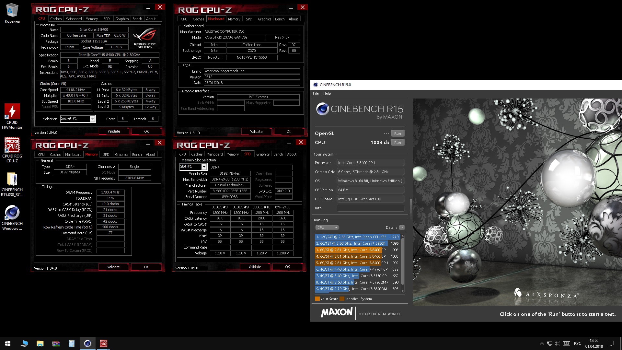
Task: Open the volume tray icon
Action: pyautogui.click(x=557, y=344)
